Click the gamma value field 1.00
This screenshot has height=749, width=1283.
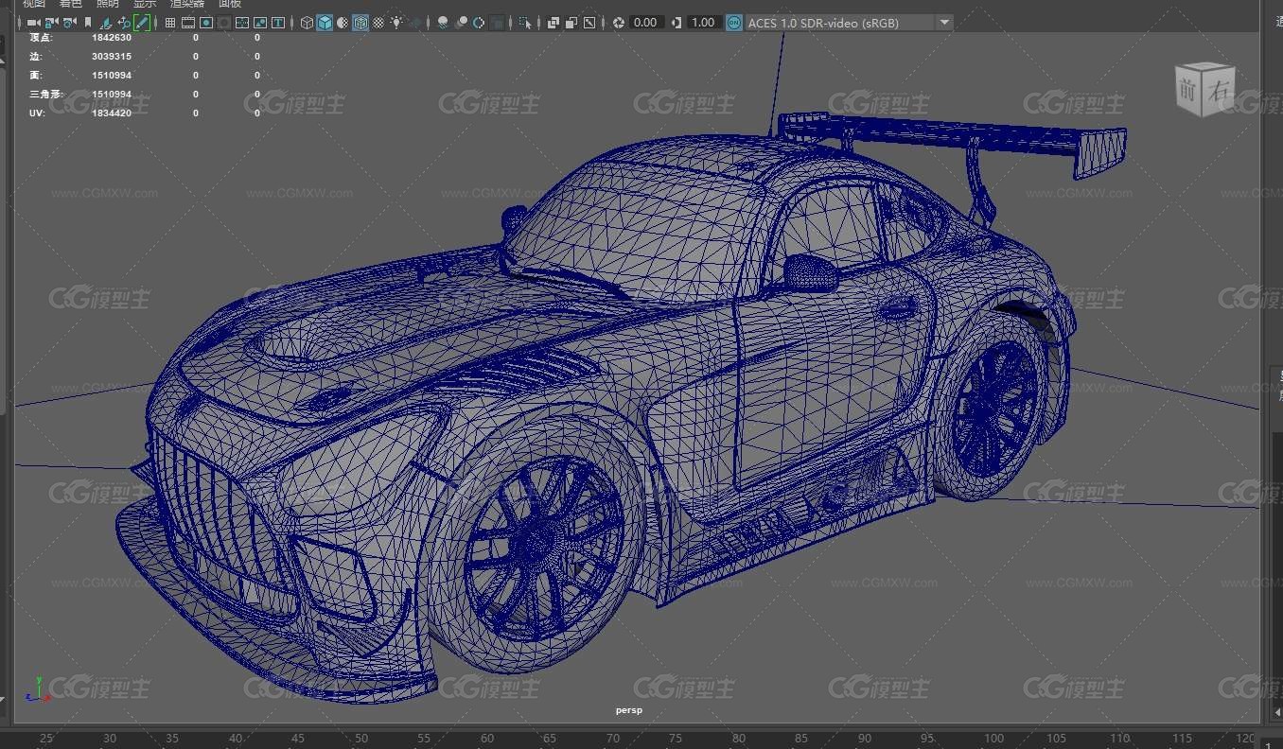point(703,23)
